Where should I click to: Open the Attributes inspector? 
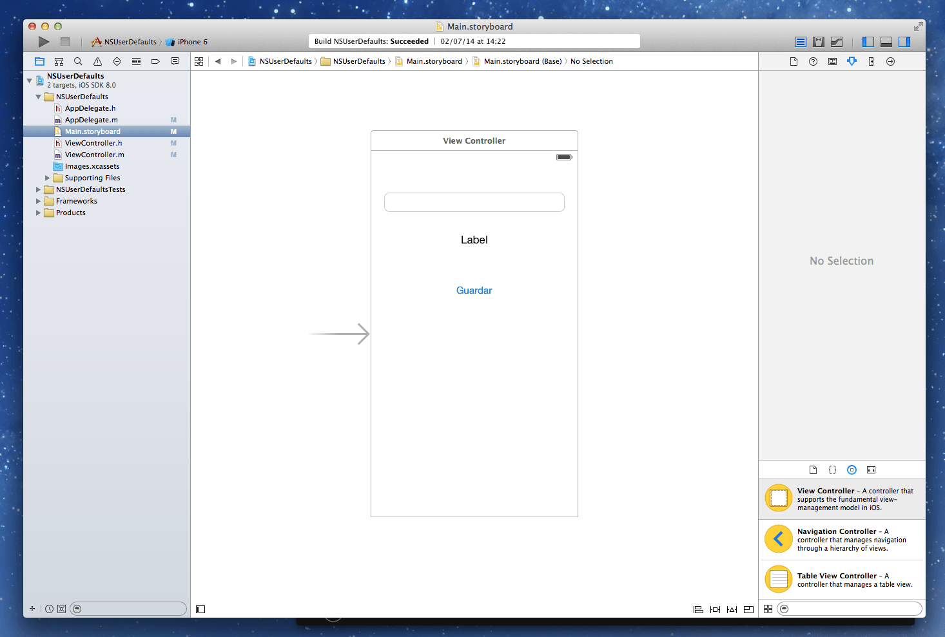coord(852,62)
